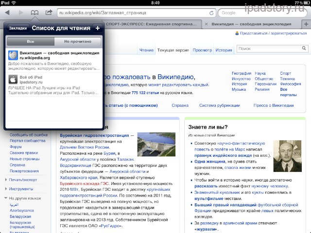This screenshot has width=311, height=233.
Task: Open the Пожертвования sidebar link
Action: pos(24,171)
